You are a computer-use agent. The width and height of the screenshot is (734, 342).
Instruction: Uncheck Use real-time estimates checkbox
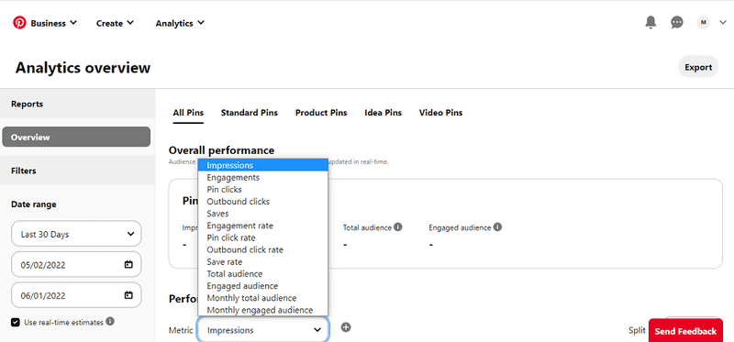pyautogui.click(x=16, y=323)
